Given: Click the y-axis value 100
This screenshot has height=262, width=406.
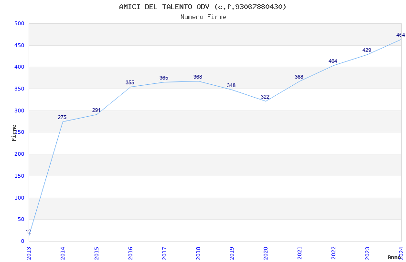Looking at the screenshot, I should [x=20, y=198].
